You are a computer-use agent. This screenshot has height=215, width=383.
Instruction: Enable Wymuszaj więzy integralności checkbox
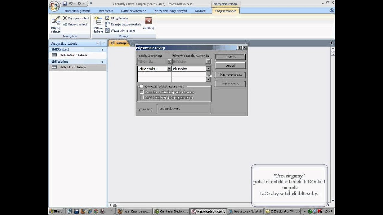(x=142, y=86)
